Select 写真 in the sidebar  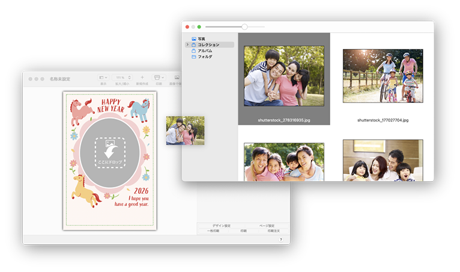click(x=201, y=39)
